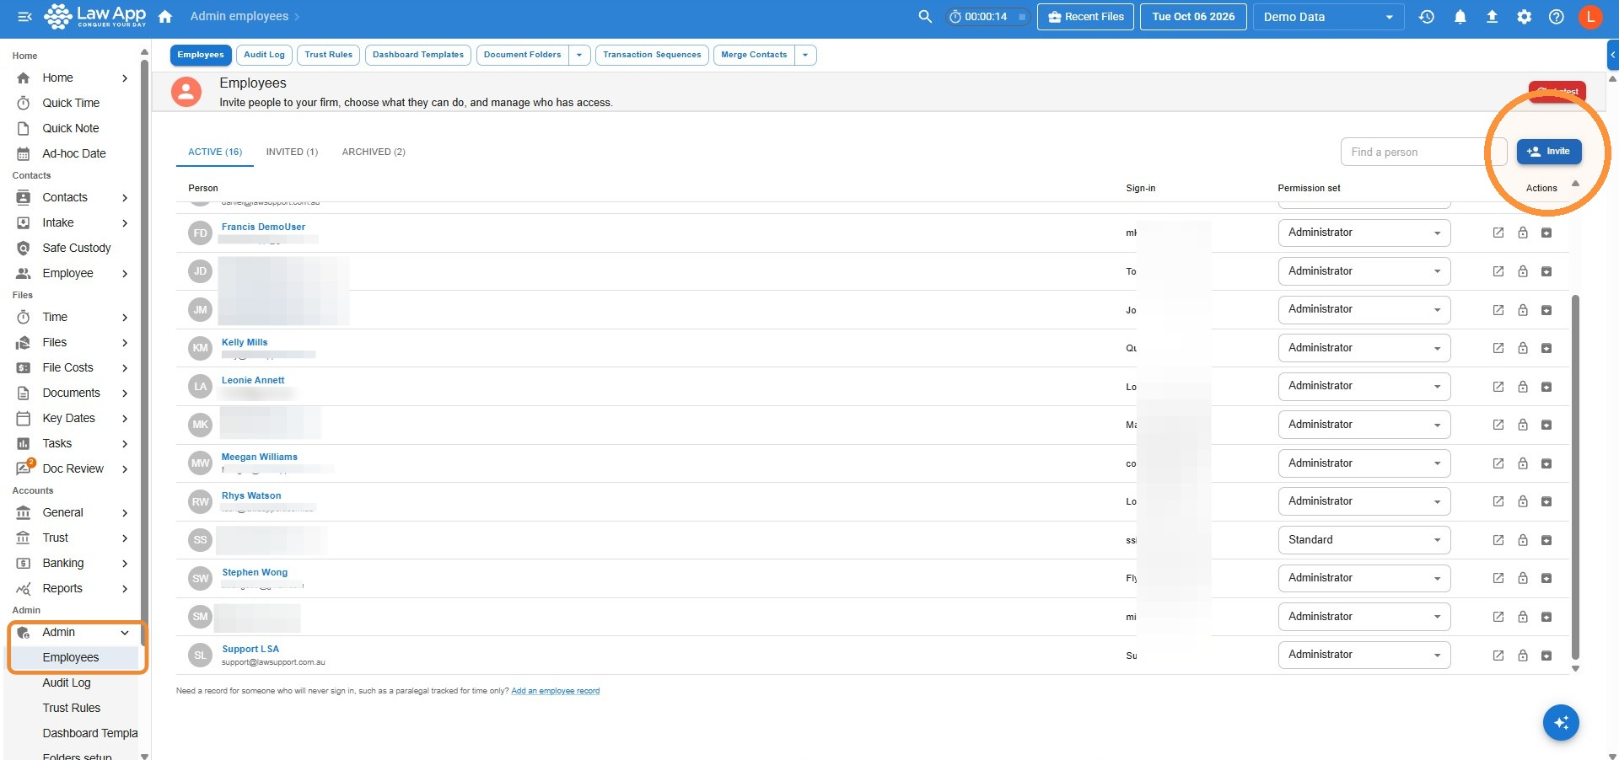The image size is (1619, 760).
Task: Expand Contacts in sidebar
Action: pos(125,198)
